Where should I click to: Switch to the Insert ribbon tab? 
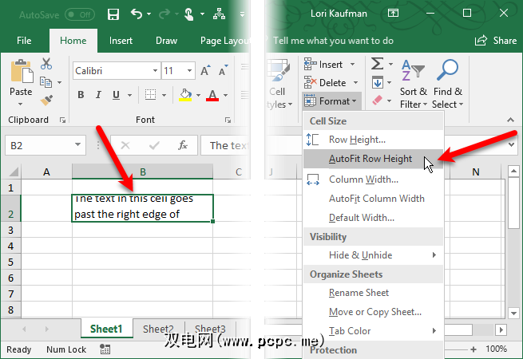click(121, 41)
